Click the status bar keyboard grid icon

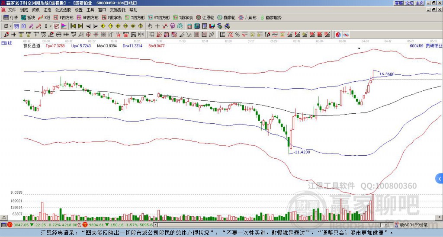(3, 225)
